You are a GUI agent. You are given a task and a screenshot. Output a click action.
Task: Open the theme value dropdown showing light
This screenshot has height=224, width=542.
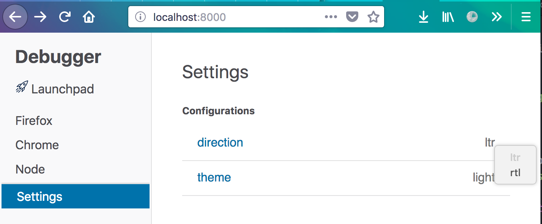point(483,177)
